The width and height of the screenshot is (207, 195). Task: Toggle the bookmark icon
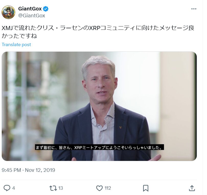(146, 188)
